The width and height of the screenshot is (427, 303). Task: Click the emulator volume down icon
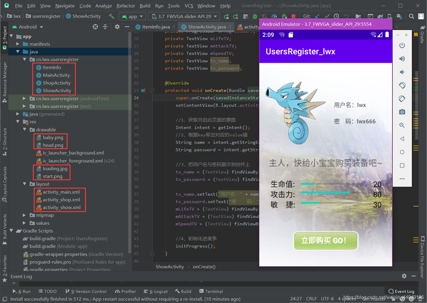pyautogui.click(x=402, y=72)
